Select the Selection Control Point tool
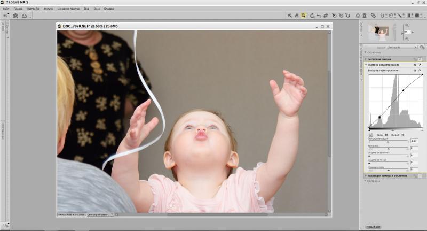This screenshot has height=231, width=427. pos(383,16)
